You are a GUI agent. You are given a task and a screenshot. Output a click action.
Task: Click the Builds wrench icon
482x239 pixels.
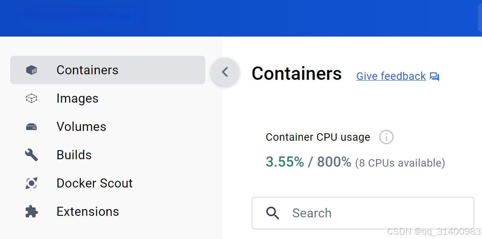click(32, 155)
